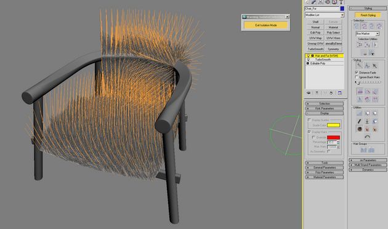Expand the General Parameters rollout
This screenshot has height=229, width=388.
pos(325,167)
